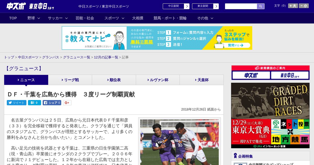This screenshot has width=314, height=165.
Task: Click the 2018年12月26日 紙面から date text
Action: [x=201, y=109]
